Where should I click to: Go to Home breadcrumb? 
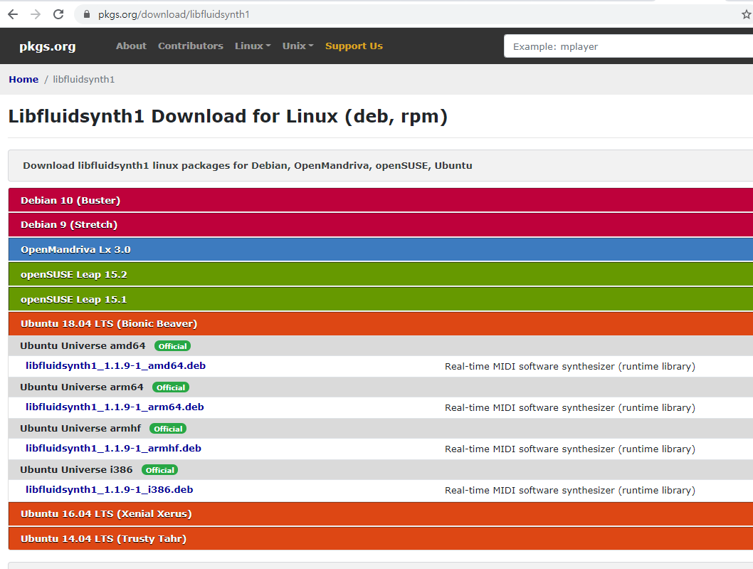coord(23,79)
